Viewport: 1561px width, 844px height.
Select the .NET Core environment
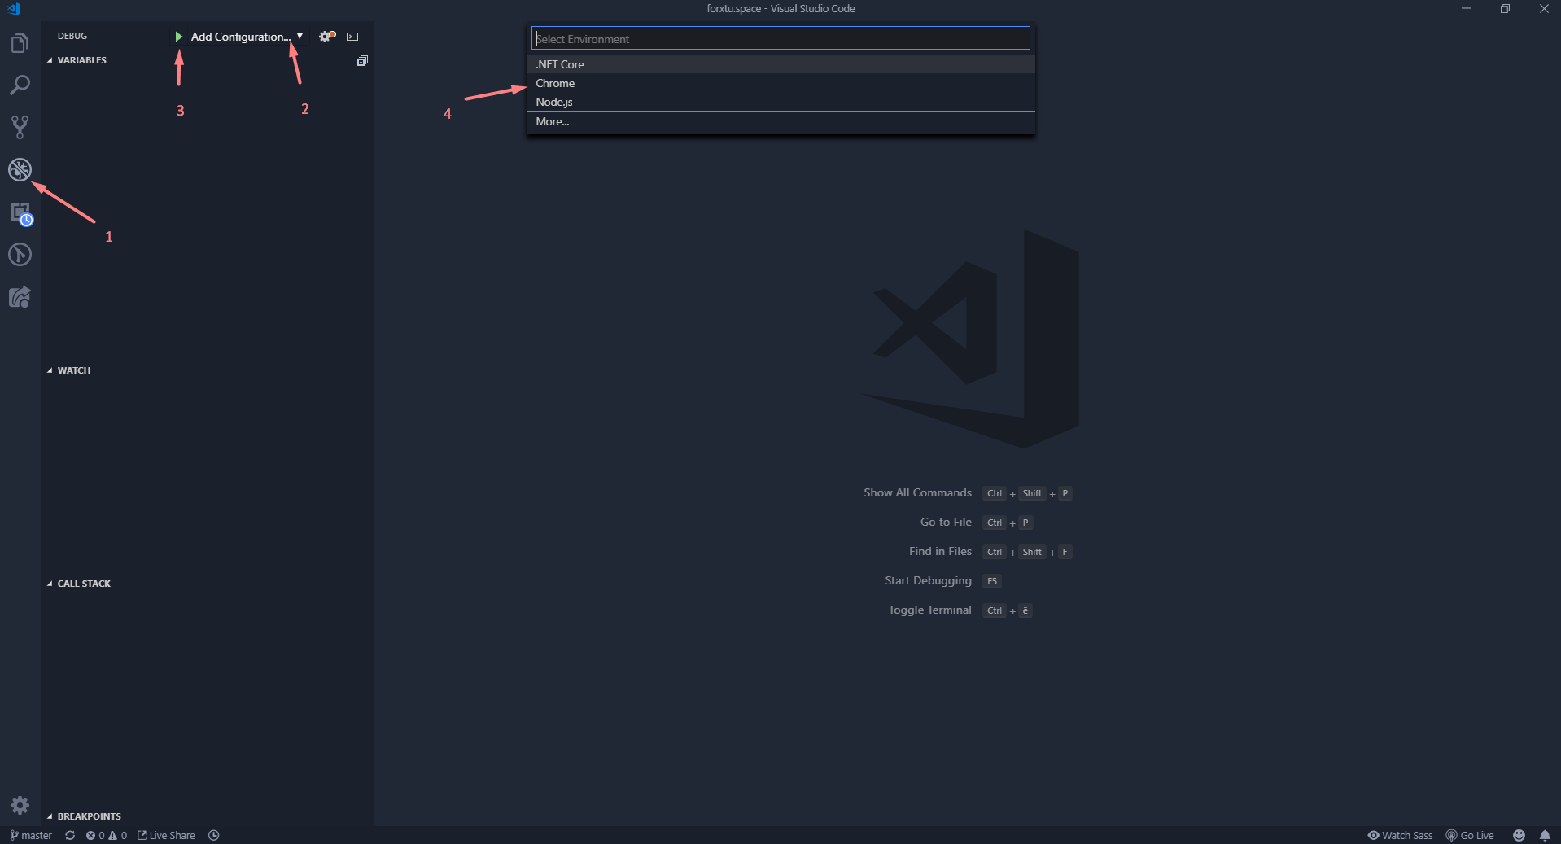point(780,64)
